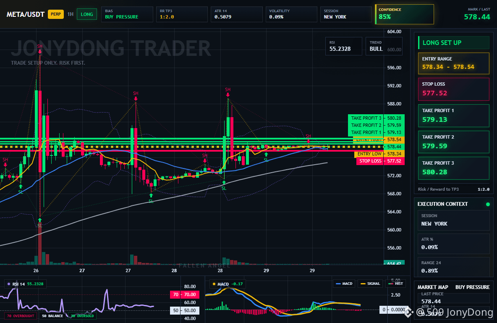
Task: Click the purple dot in the RSI 14 legend
Action: pyautogui.click(x=8, y=284)
